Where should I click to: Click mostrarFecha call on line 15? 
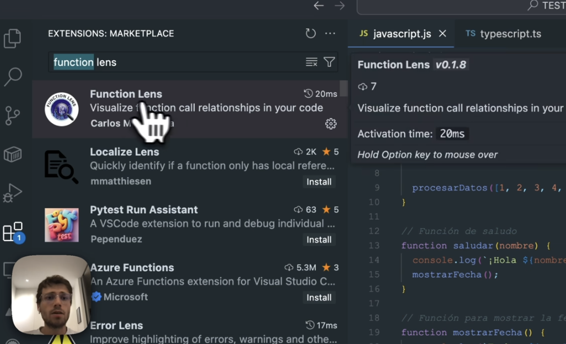tap(447, 275)
